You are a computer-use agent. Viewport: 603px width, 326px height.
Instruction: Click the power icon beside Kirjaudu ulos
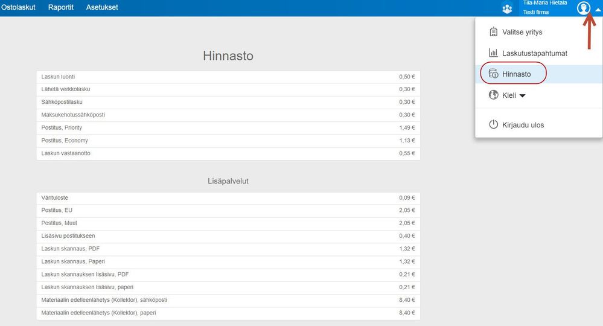[x=493, y=124]
